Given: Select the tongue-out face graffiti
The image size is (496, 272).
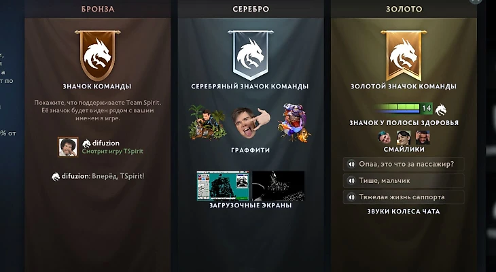Looking at the screenshot, I should coord(251,122).
